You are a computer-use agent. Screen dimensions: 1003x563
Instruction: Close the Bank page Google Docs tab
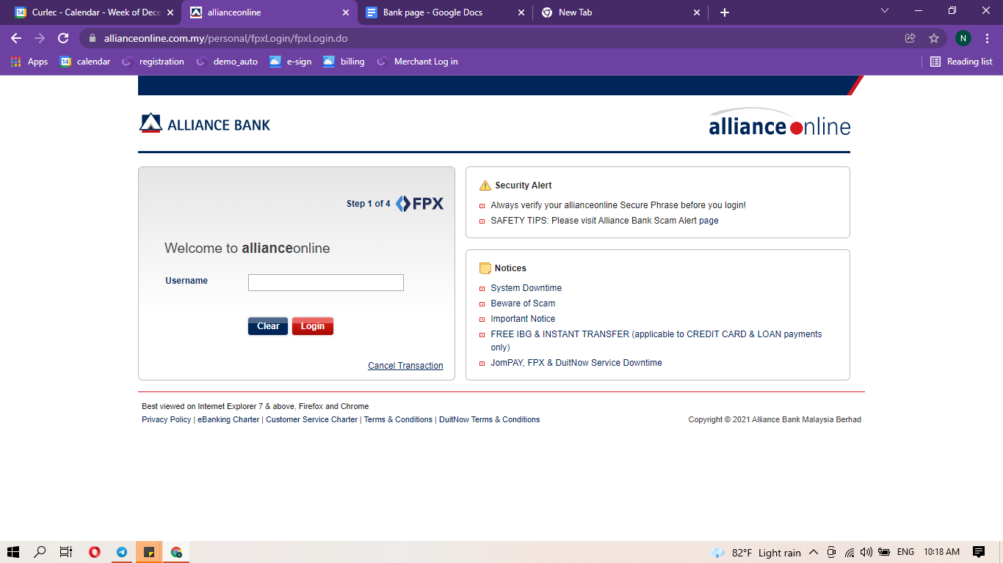[521, 12]
